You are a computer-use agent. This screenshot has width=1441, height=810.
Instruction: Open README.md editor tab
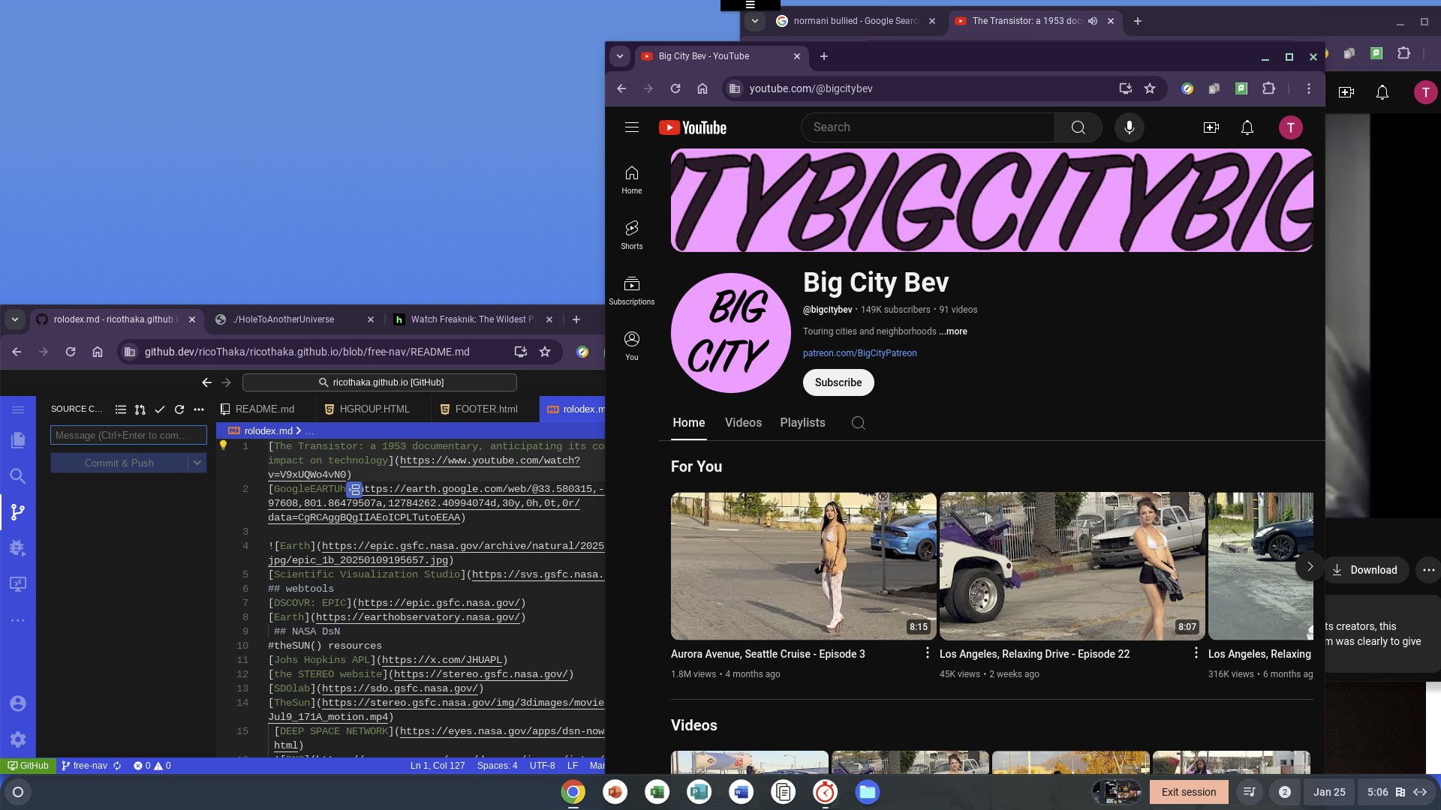tap(264, 409)
